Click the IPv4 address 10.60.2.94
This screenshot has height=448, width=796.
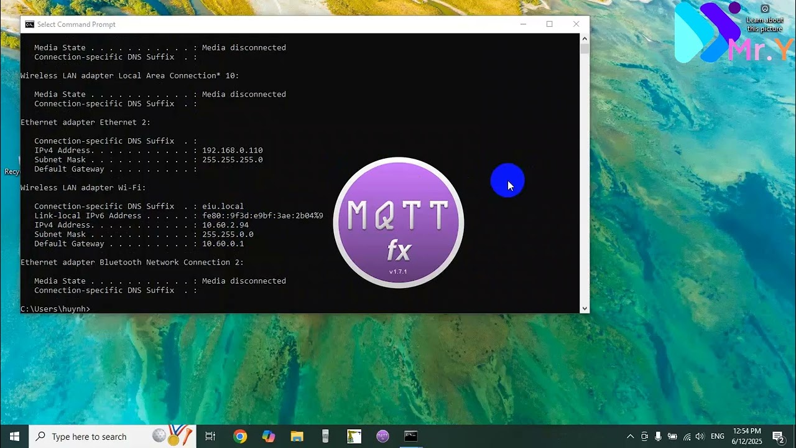[225, 225]
